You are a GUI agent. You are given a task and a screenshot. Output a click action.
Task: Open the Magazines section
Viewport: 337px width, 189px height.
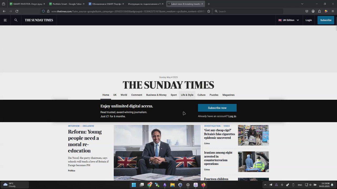[x=229, y=95]
